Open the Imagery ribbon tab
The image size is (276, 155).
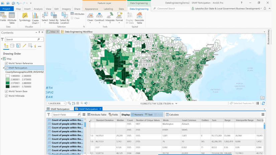pos(66,9)
